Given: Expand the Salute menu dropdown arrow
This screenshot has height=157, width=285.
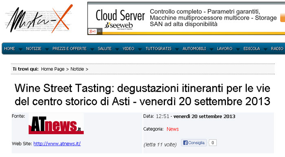Looking at the screenshot, I should coord(117,49).
